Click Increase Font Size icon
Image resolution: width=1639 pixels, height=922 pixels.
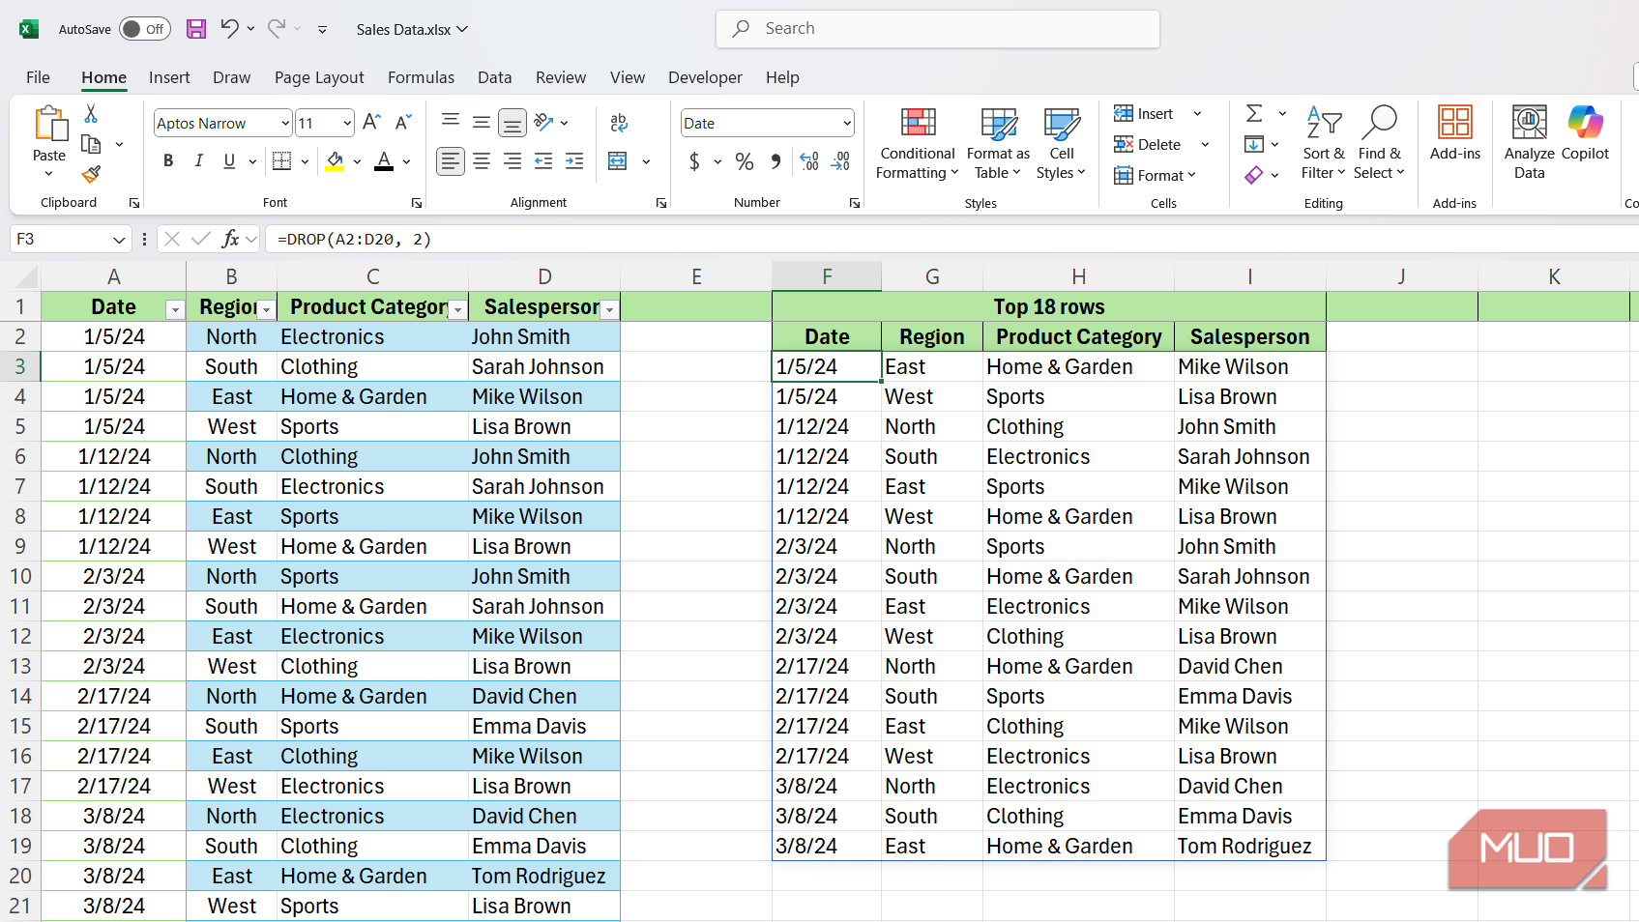pos(371,123)
